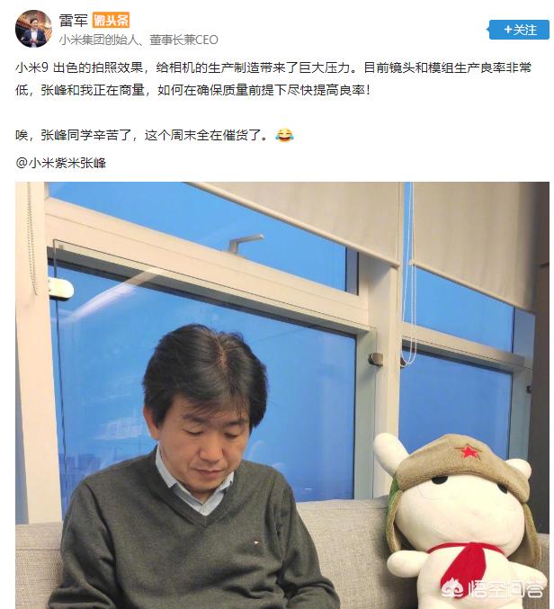Click the 悟空问答 watermark text

click(506, 589)
